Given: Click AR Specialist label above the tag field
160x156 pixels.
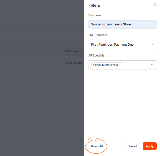Looking at the screenshot, I should point(97,55).
